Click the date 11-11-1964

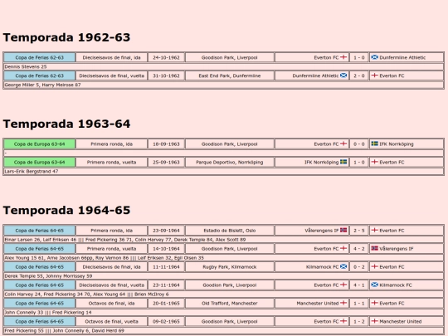[x=166, y=267]
